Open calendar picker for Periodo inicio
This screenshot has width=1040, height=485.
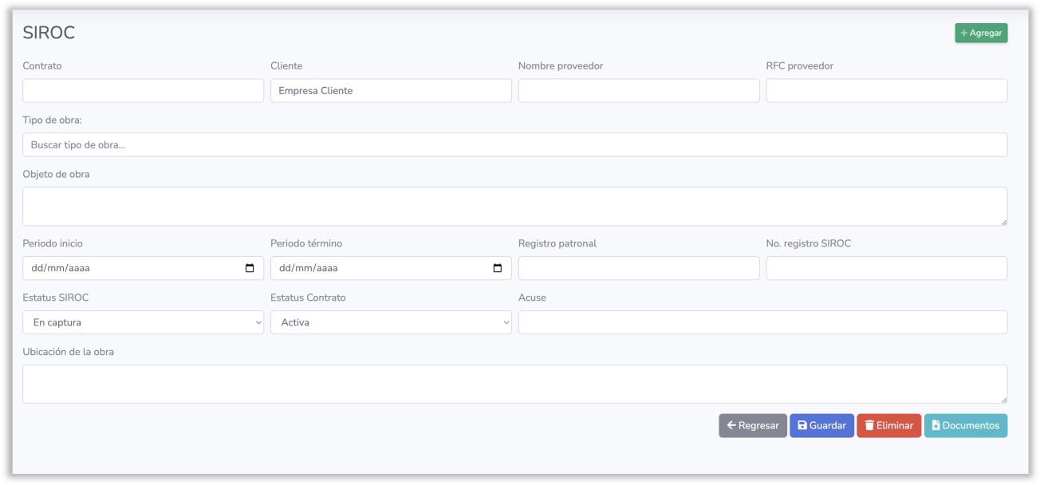(x=250, y=268)
